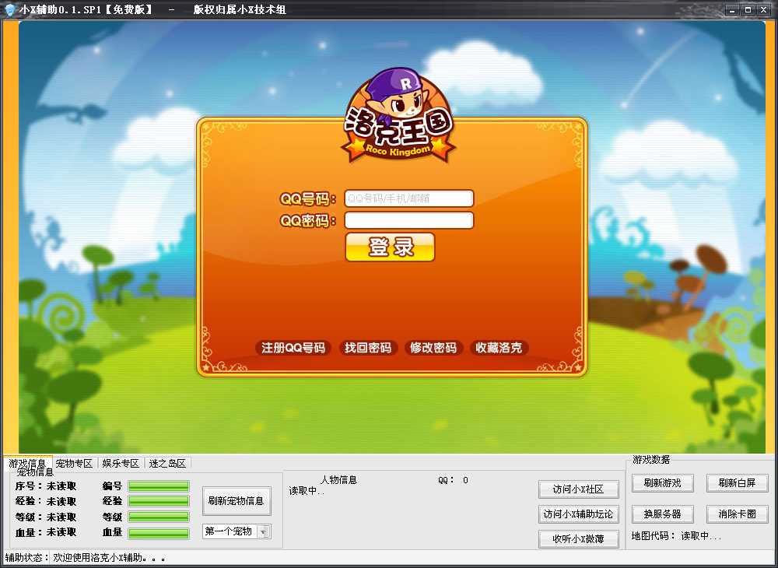The image size is (778, 568).
Task: Click the 地图代码 reading text
Action: [x=676, y=536]
